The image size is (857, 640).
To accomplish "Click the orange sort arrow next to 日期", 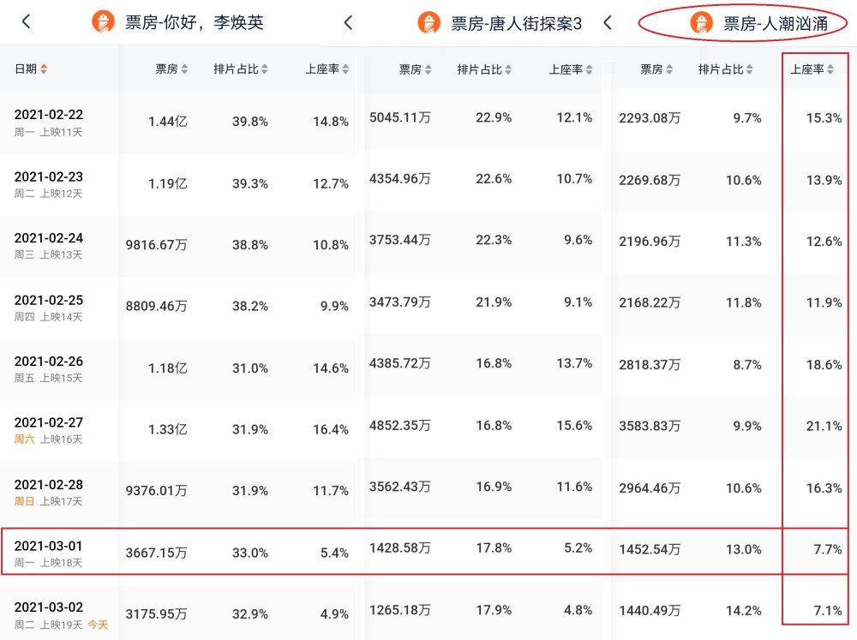I will [x=44, y=69].
